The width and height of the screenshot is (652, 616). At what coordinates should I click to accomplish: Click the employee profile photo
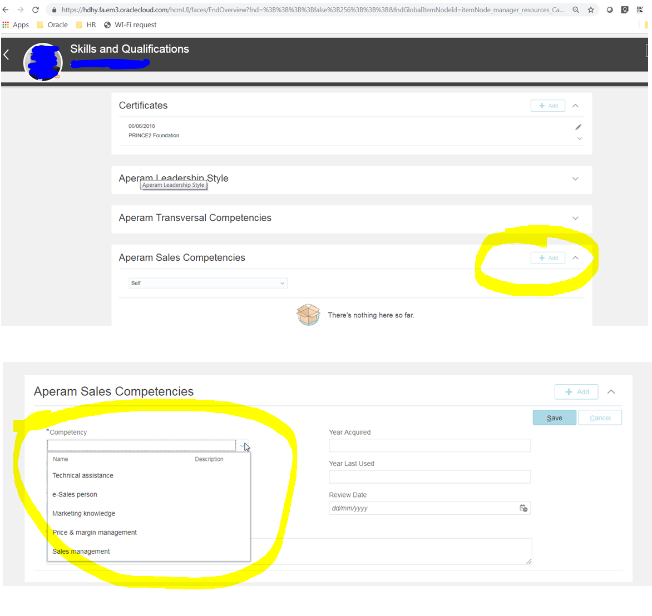click(43, 62)
